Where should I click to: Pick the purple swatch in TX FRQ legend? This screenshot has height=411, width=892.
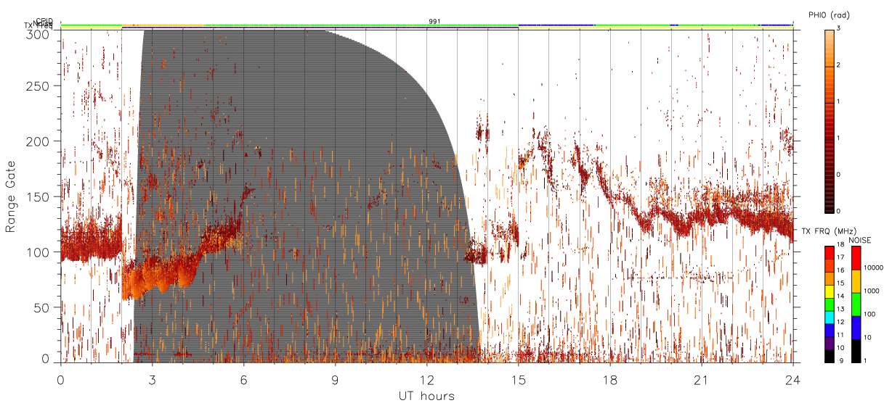tap(830, 344)
